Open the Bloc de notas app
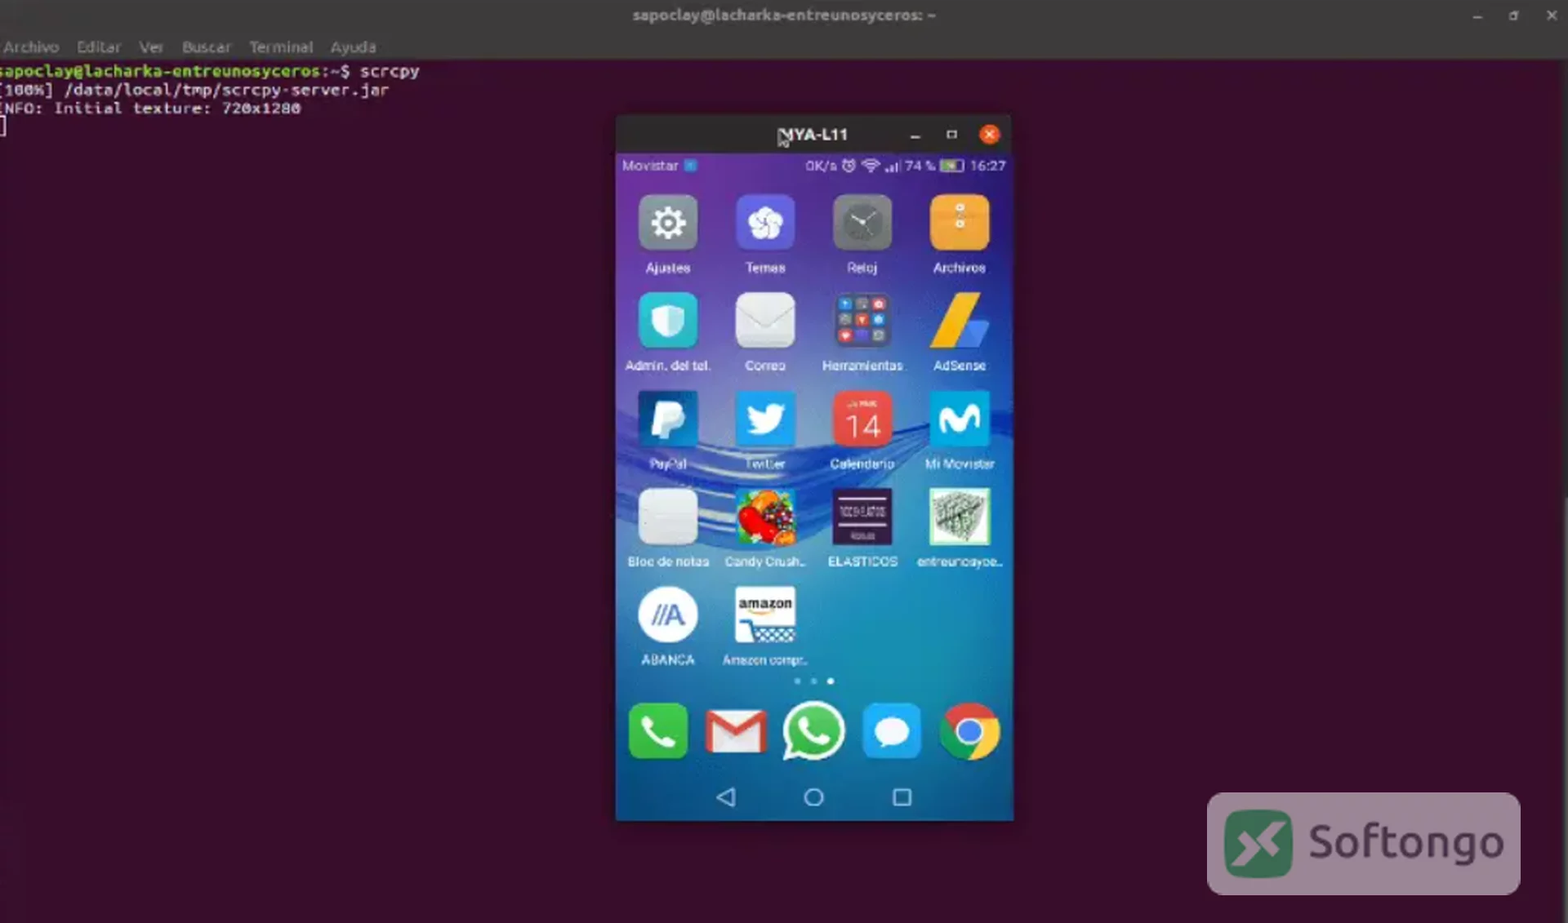 point(668,517)
